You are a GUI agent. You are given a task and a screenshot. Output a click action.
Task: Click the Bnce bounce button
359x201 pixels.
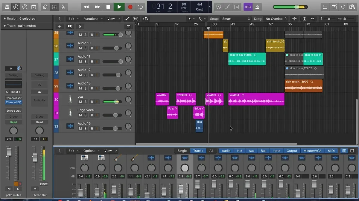[x=44, y=184]
